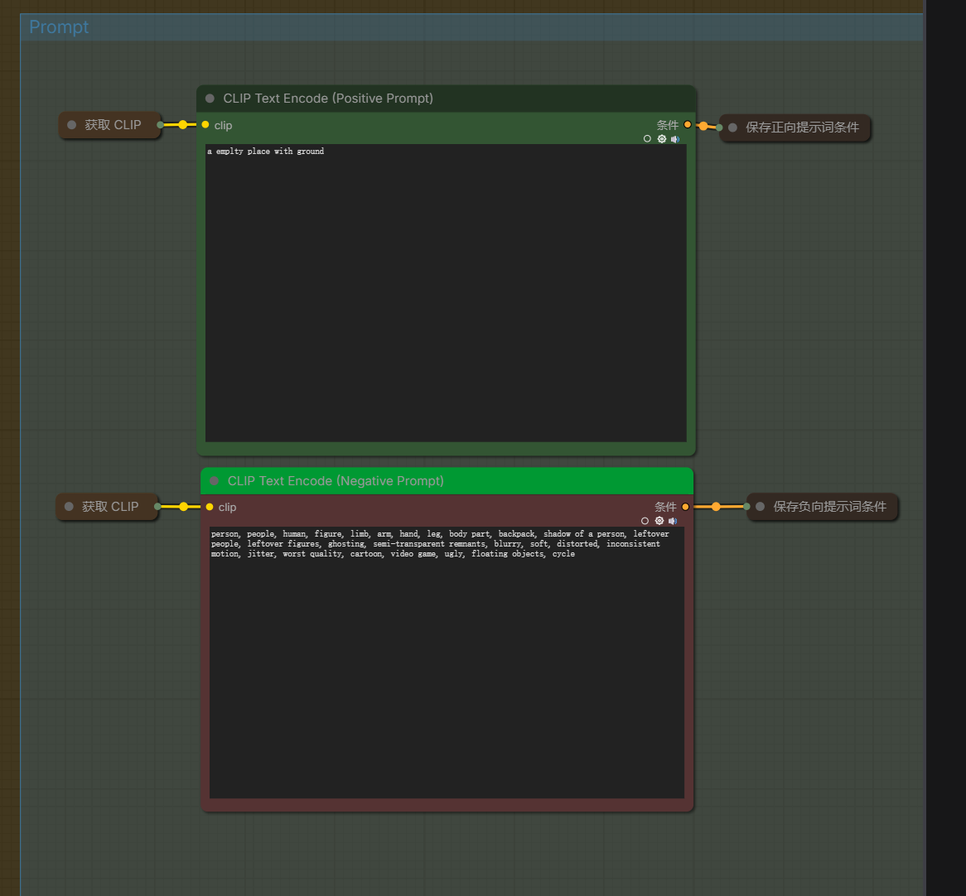Click the 'clip' input label on the Negative Prompt node

[227, 508]
